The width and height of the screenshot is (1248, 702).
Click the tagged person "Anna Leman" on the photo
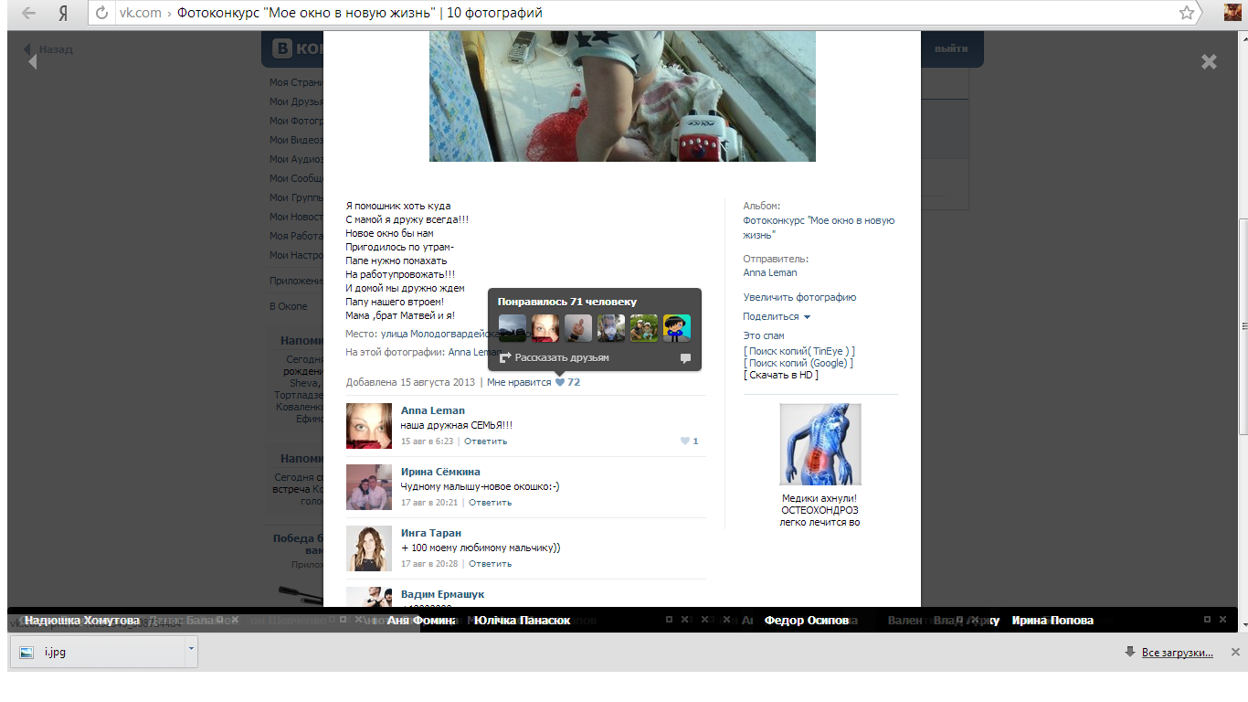(x=473, y=352)
